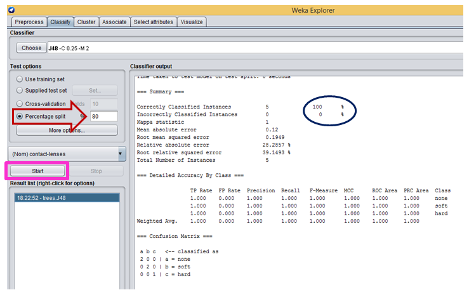The width and height of the screenshot is (469, 297).
Task: Click the === Confusion Matrix === heading
Action: pos(175,236)
